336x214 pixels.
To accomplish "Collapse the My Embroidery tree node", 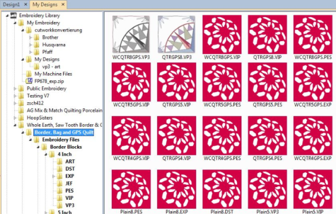I will pyautogui.click(x=15, y=23).
